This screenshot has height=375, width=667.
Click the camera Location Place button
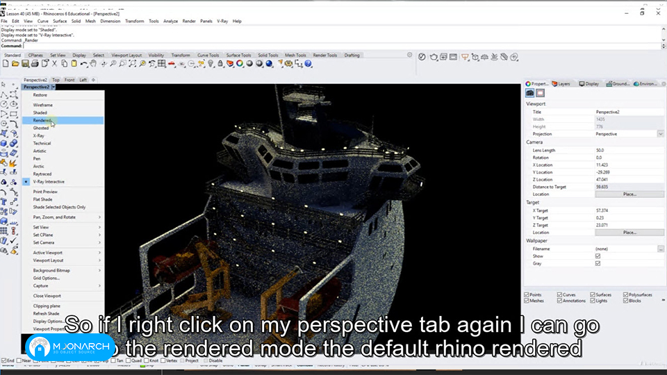pyautogui.click(x=629, y=194)
